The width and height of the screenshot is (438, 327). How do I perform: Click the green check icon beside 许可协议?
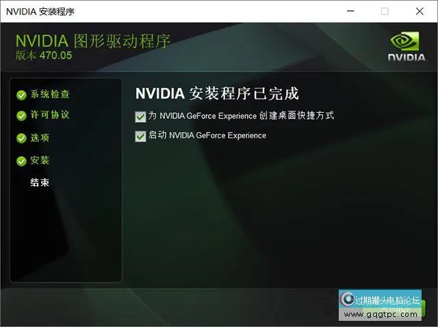click(21, 116)
